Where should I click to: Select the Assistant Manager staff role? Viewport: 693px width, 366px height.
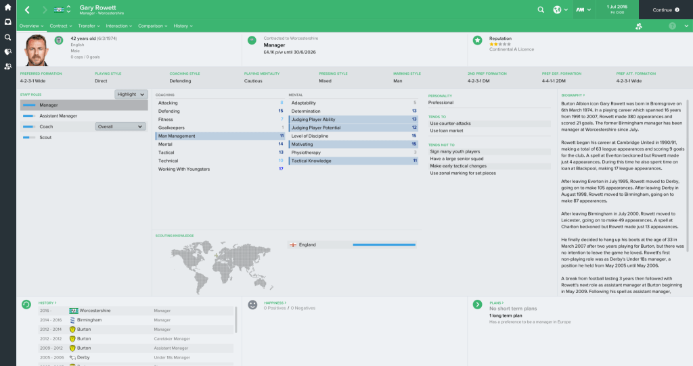tap(58, 115)
